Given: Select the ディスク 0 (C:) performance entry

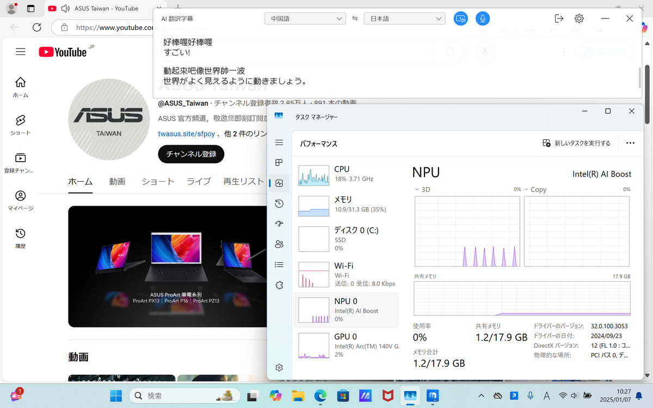Looking at the screenshot, I should click(x=346, y=239).
